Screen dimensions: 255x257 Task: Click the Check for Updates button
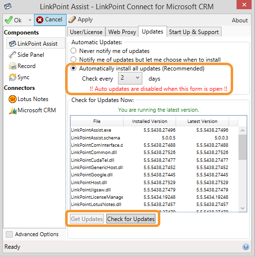[x=131, y=219]
